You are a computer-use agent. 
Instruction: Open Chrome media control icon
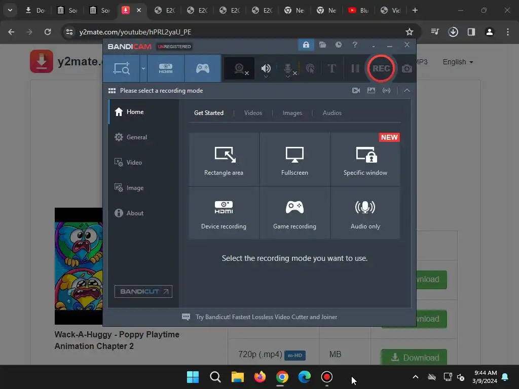(x=435, y=32)
